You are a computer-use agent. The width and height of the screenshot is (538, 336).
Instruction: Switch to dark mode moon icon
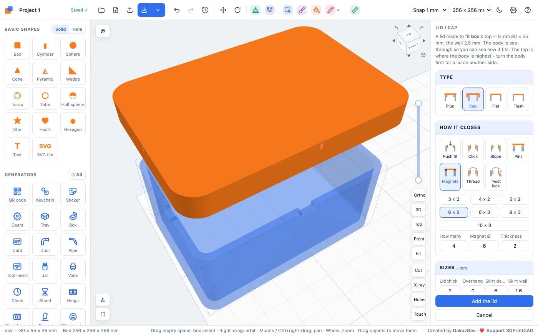click(x=499, y=10)
